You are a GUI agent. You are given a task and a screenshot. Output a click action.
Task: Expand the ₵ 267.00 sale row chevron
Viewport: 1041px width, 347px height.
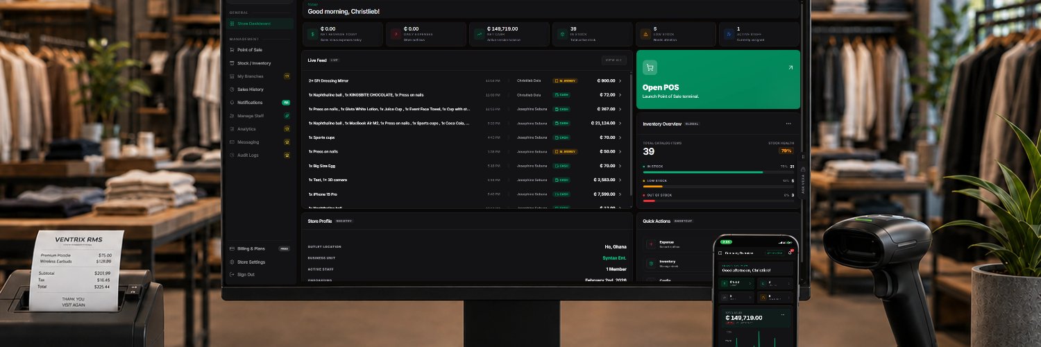pos(620,109)
